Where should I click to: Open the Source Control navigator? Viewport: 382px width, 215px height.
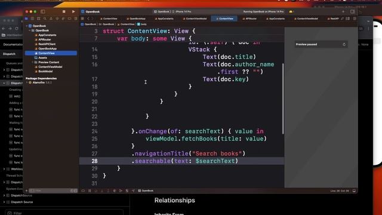(x=32, y=19)
